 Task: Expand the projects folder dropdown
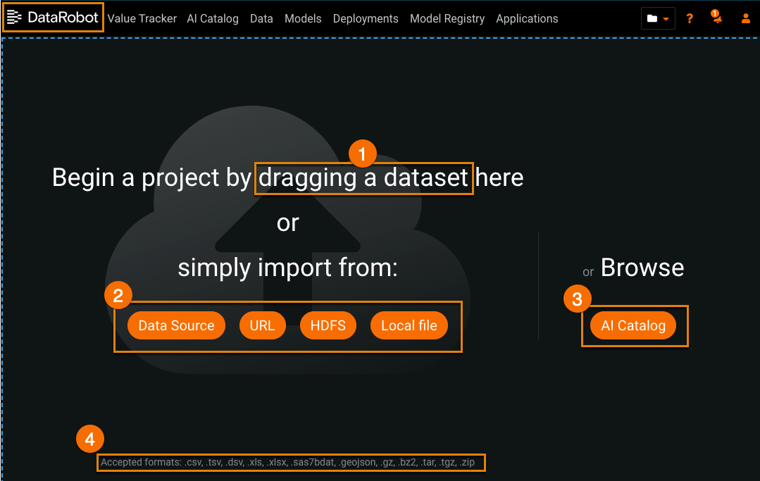657,19
